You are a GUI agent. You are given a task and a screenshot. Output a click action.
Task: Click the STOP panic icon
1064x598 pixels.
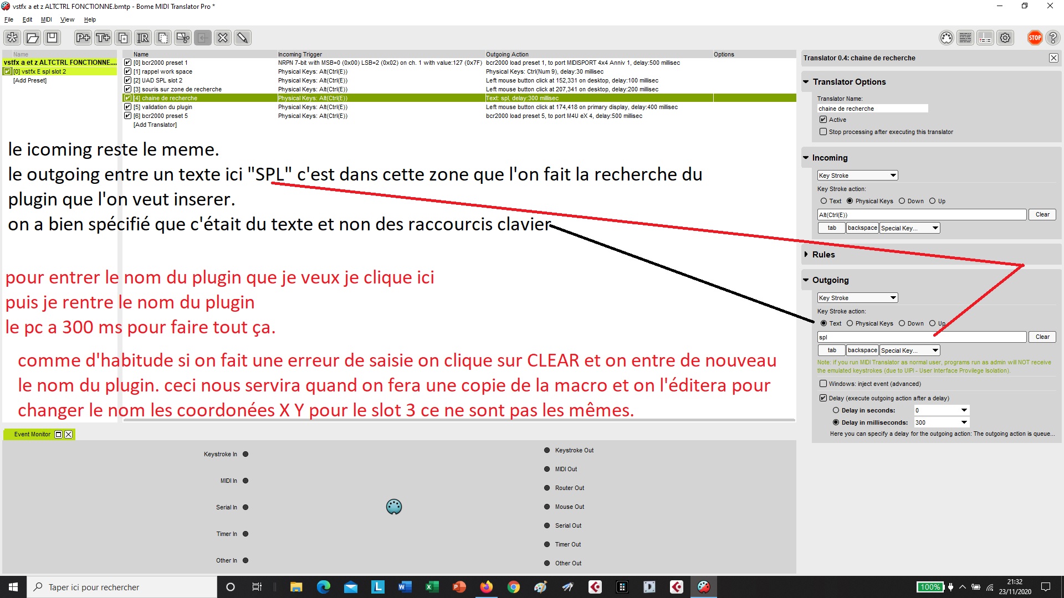pos(1034,38)
